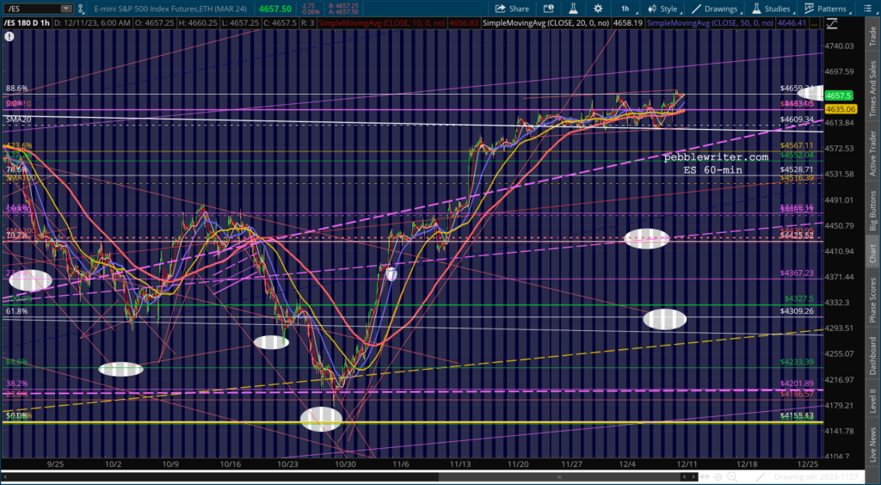Open chart settings gear
Screen dimensions: 881x485
tap(598, 9)
